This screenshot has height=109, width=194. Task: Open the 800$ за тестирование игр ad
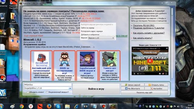[x=65, y=66]
